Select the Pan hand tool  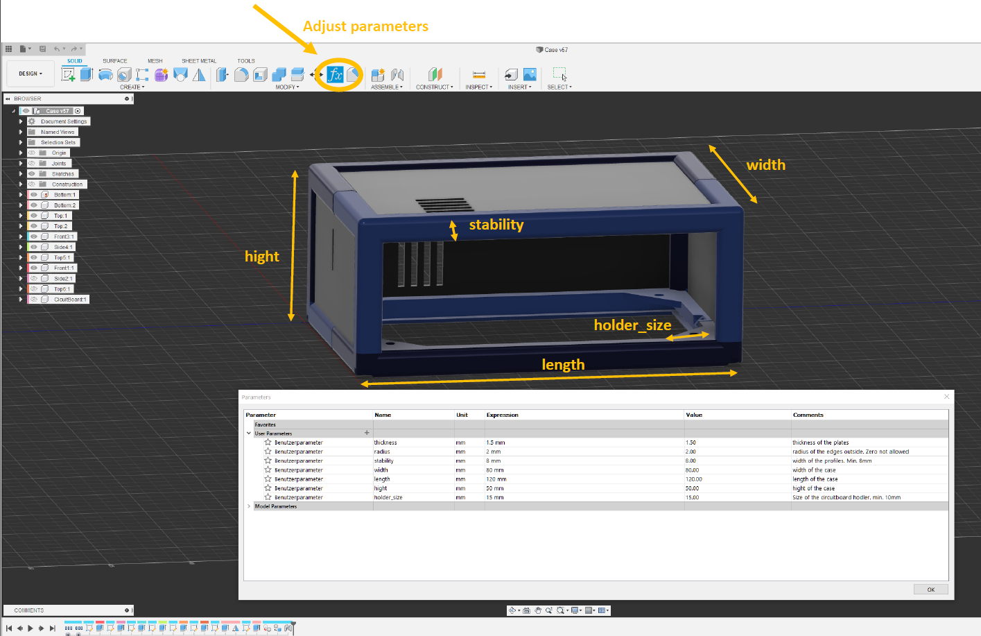[537, 610]
